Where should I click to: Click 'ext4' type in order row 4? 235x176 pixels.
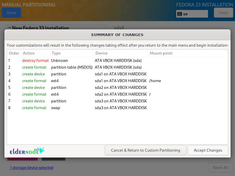[x=55, y=81]
